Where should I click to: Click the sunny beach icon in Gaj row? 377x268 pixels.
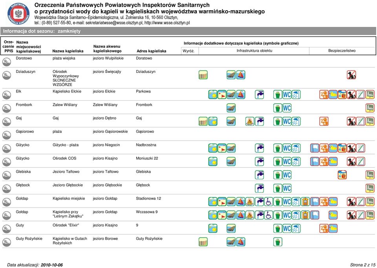(213, 121)
